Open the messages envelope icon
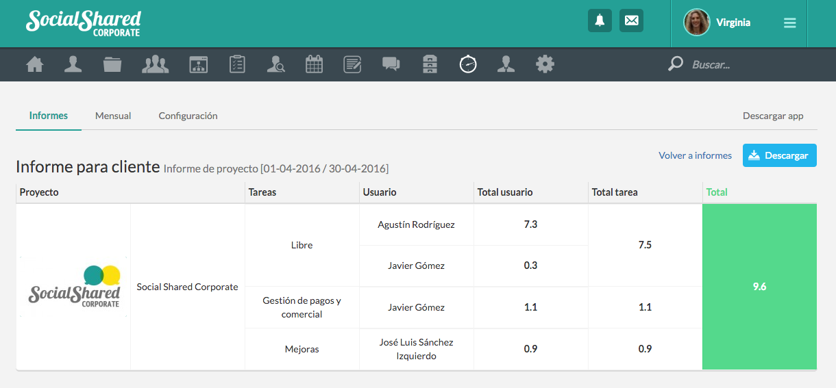 [631, 21]
